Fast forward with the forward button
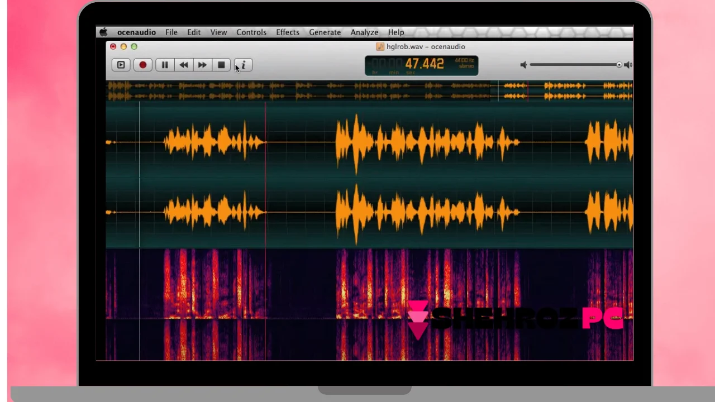 pyautogui.click(x=202, y=65)
